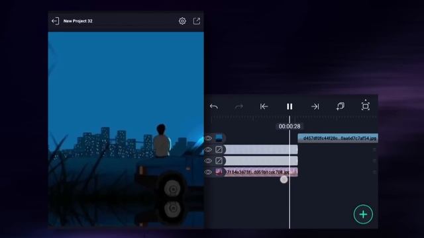Go back using the exit arrow icon
This screenshot has height=238, width=424.
[55, 21]
